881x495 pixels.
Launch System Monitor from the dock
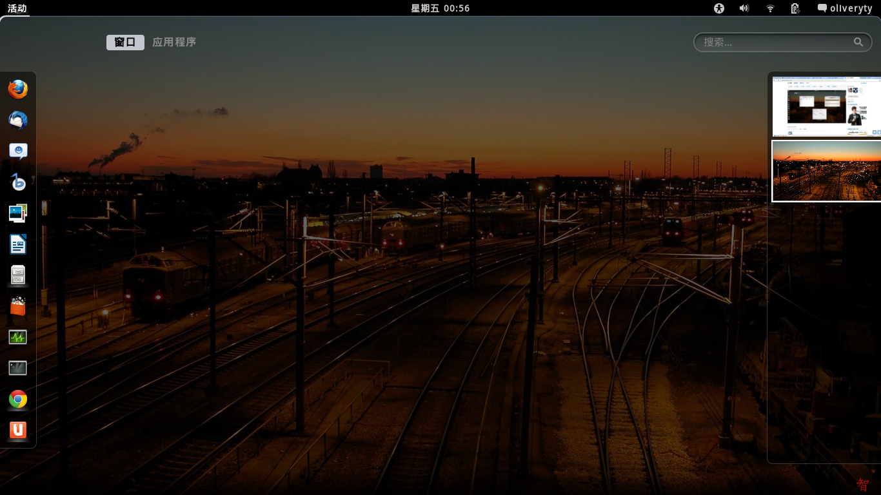tap(18, 337)
